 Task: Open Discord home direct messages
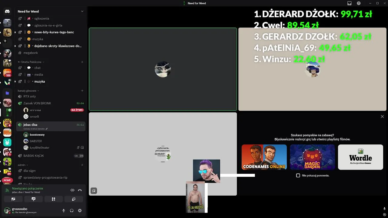click(7, 12)
